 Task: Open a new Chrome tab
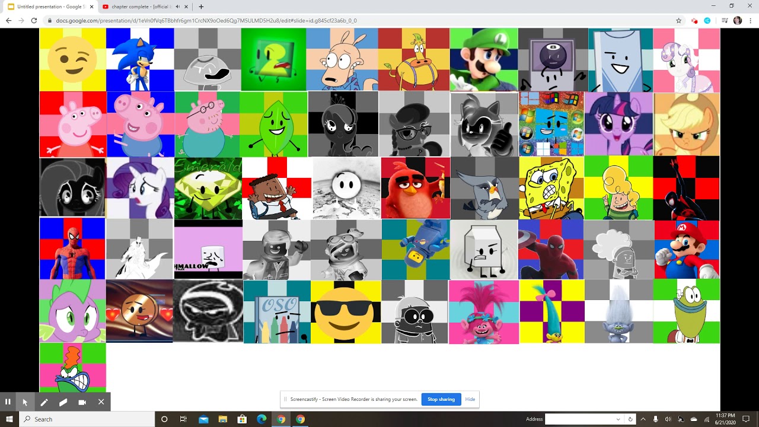[x=201, y=7]
